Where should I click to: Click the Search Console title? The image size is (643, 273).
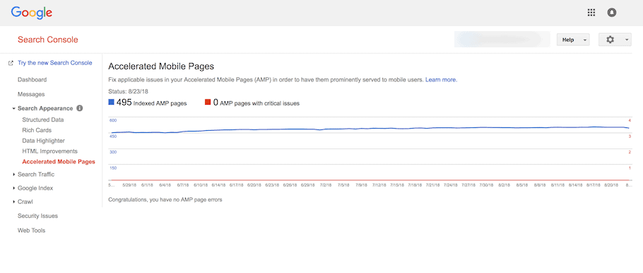pyautogui.click(x=47, y=40)
